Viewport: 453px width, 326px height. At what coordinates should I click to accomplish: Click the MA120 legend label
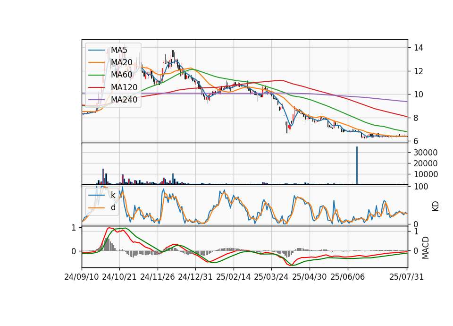124,87
